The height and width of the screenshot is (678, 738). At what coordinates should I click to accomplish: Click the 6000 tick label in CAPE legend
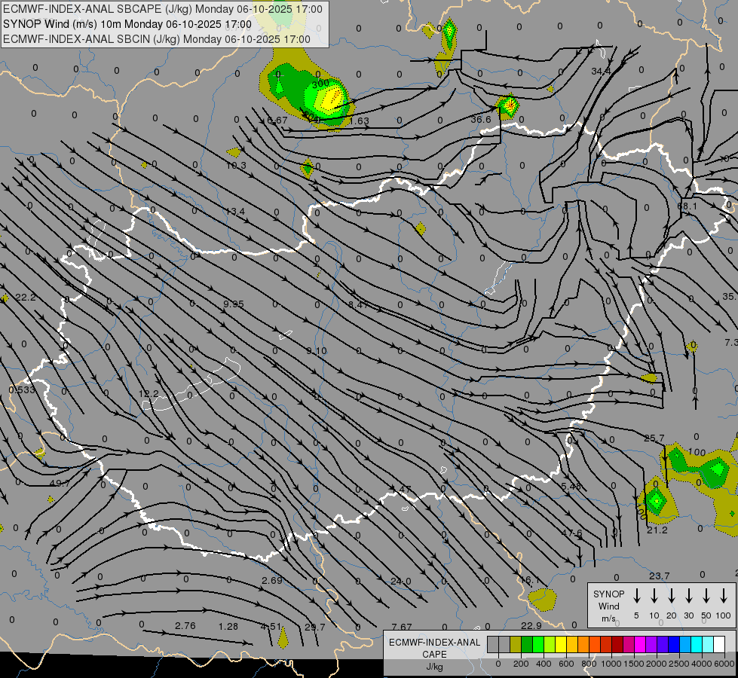coord(724,664)
